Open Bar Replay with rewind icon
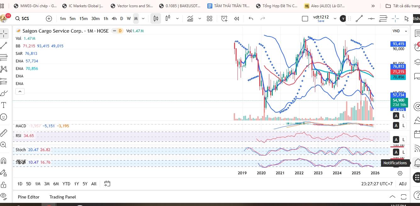This screenshot has width=420, height=206. (237, 18)
